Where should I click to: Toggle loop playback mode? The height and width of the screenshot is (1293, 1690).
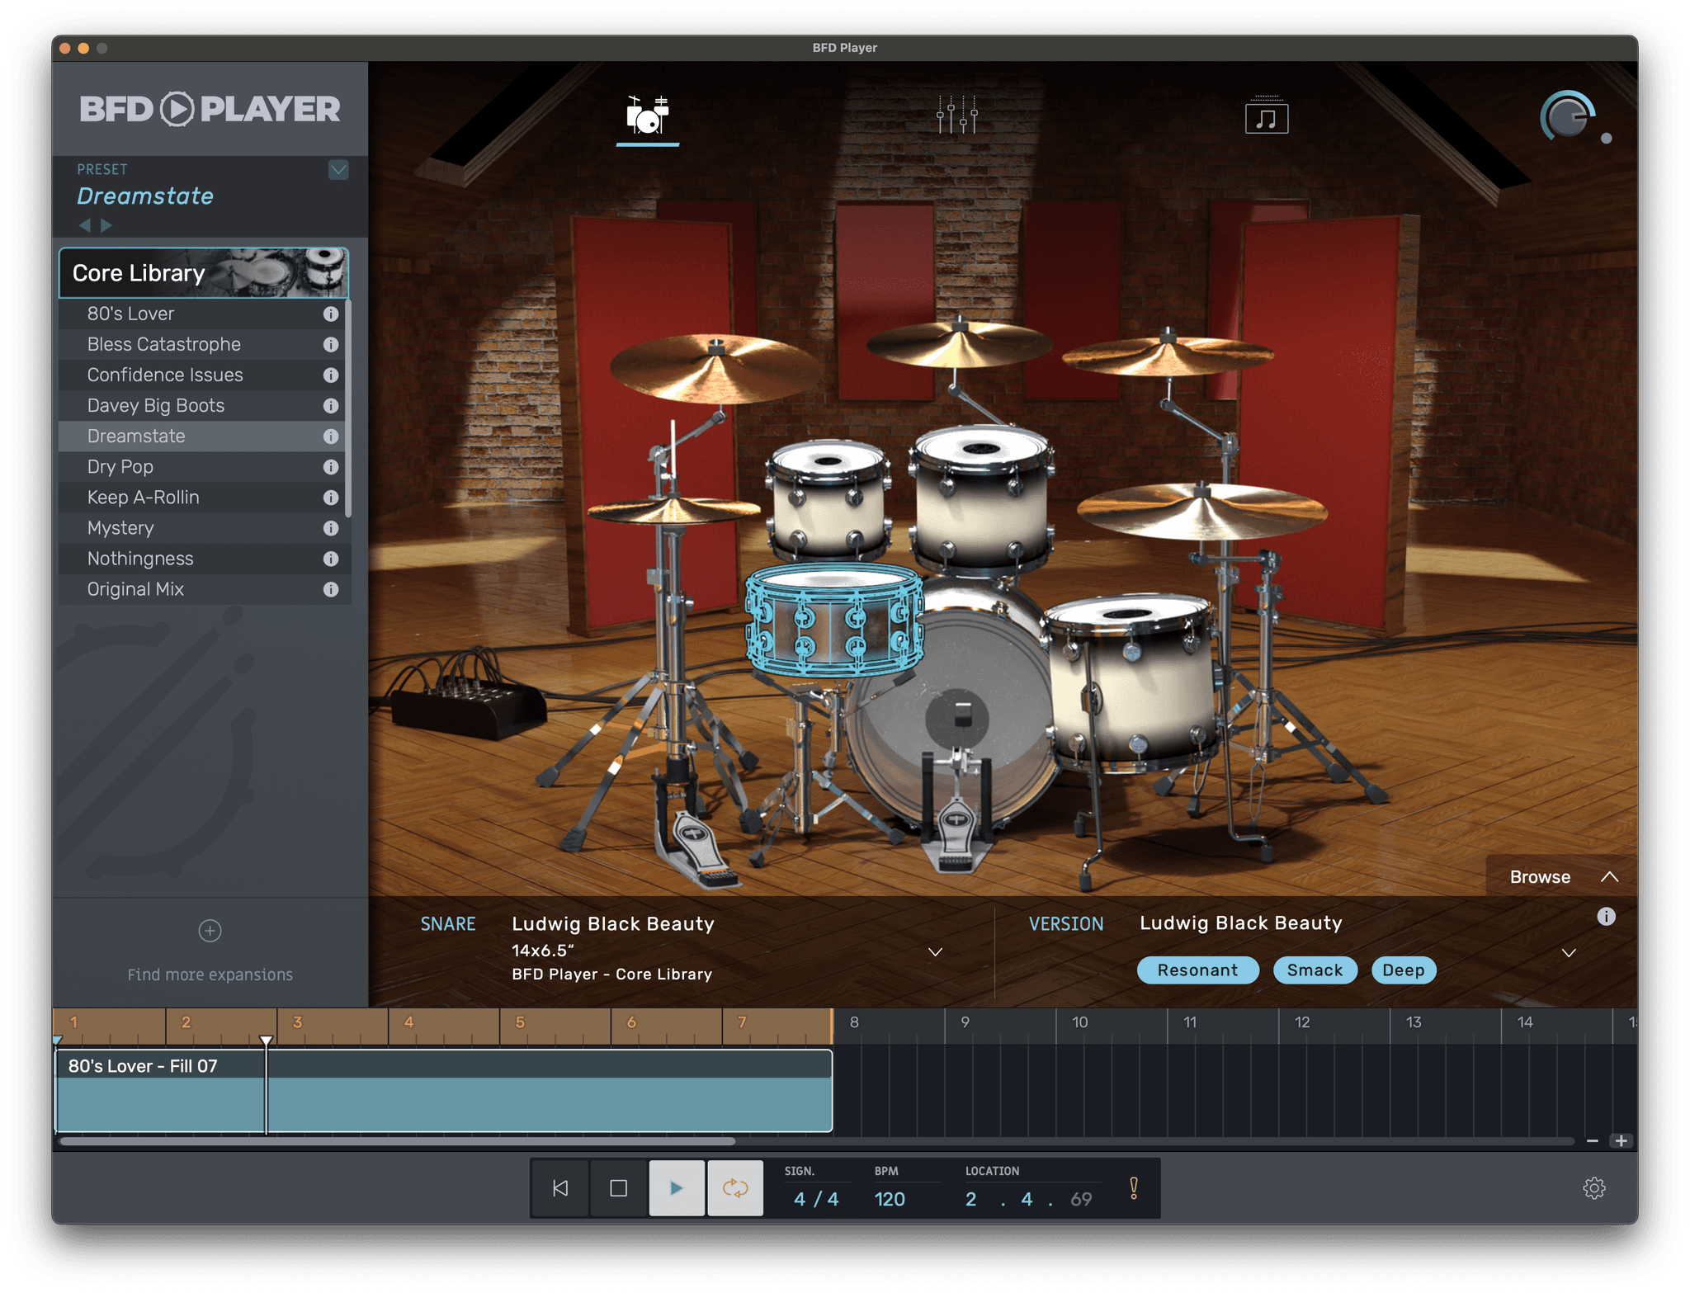(x=734, y=1188)
